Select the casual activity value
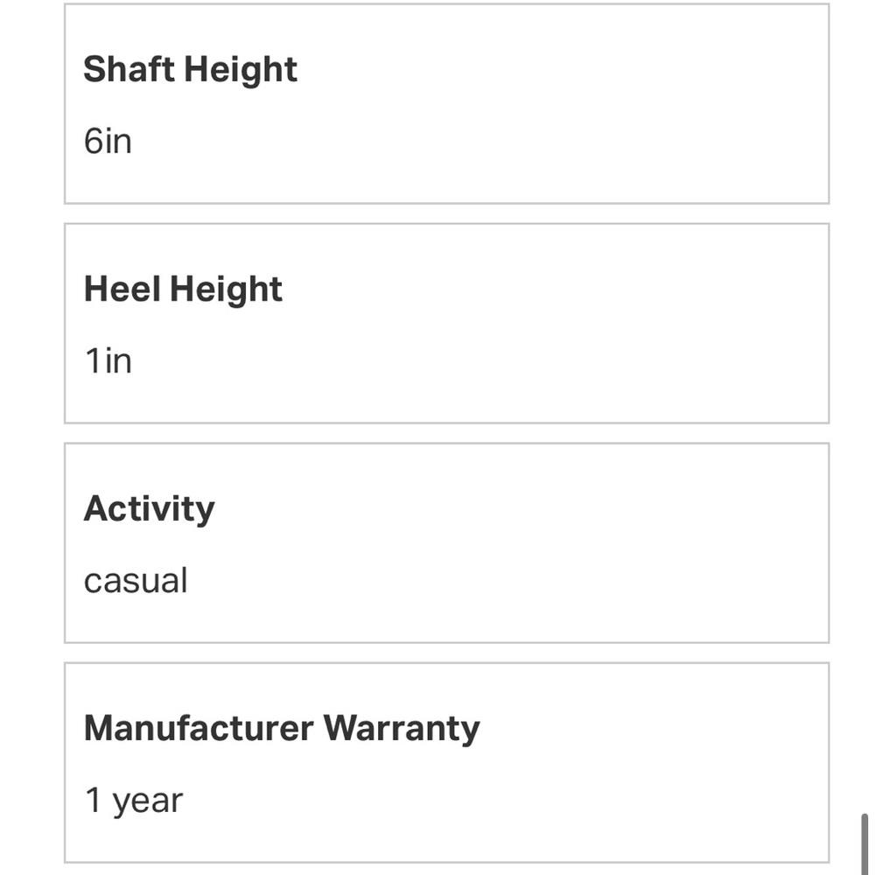The image size is (875, 875). click(136, 581)
